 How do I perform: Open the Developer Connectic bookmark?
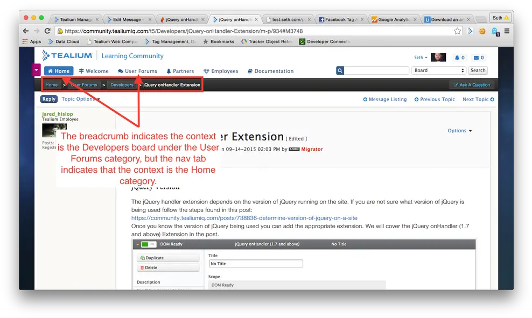325,41
